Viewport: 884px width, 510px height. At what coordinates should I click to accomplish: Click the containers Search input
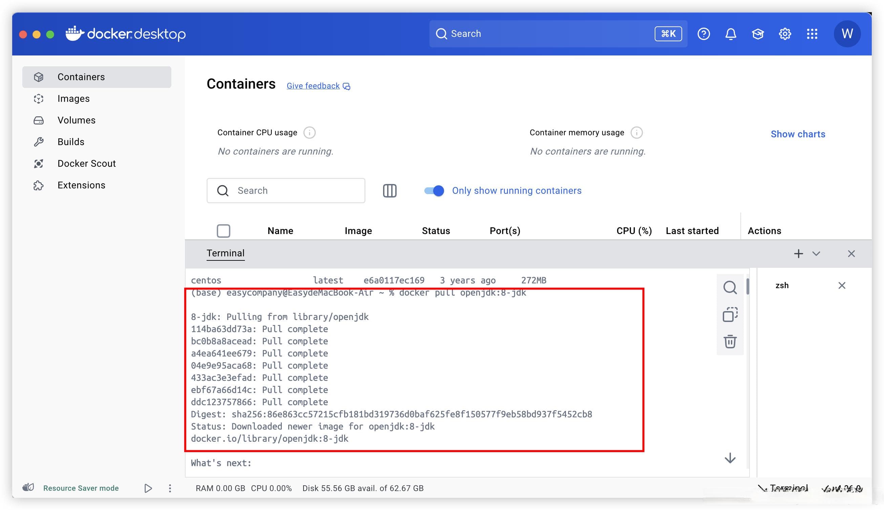pos(286,190)
